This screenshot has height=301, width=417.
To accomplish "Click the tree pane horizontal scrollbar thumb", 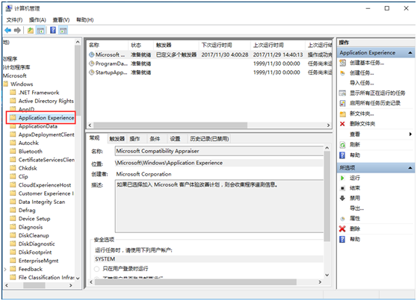I will (34, 285).
